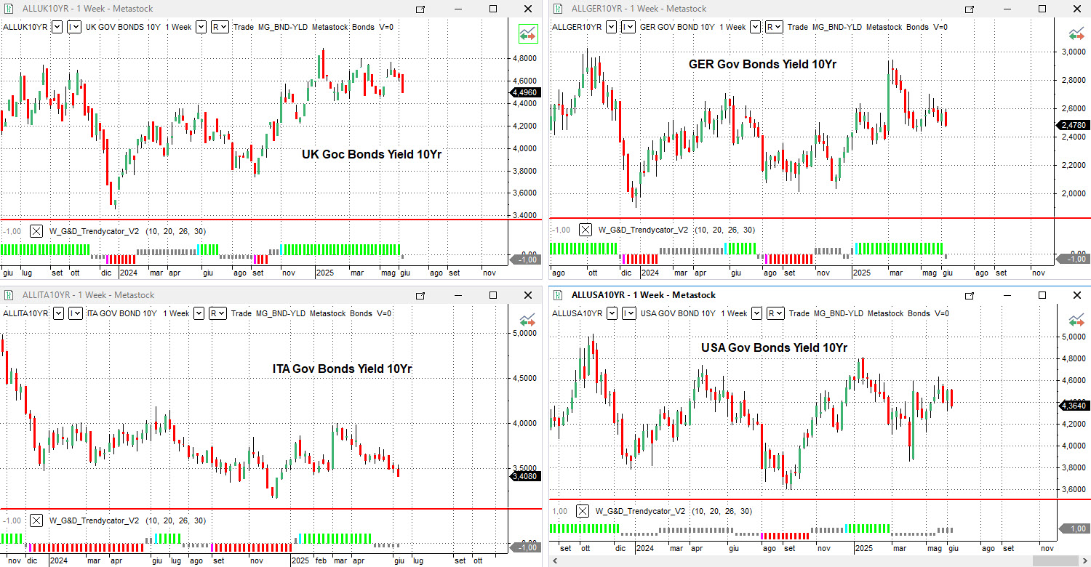Click W_G&D_Trendycator_V2 label in USA chart

(640, 511)
